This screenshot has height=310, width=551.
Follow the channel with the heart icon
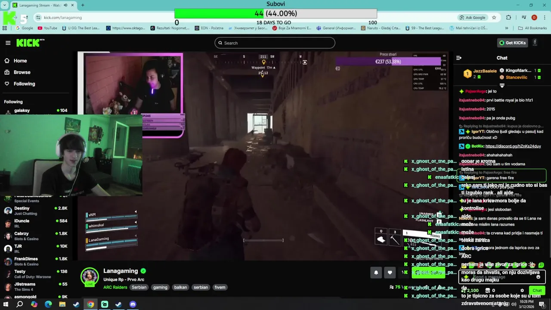[390, 272]
